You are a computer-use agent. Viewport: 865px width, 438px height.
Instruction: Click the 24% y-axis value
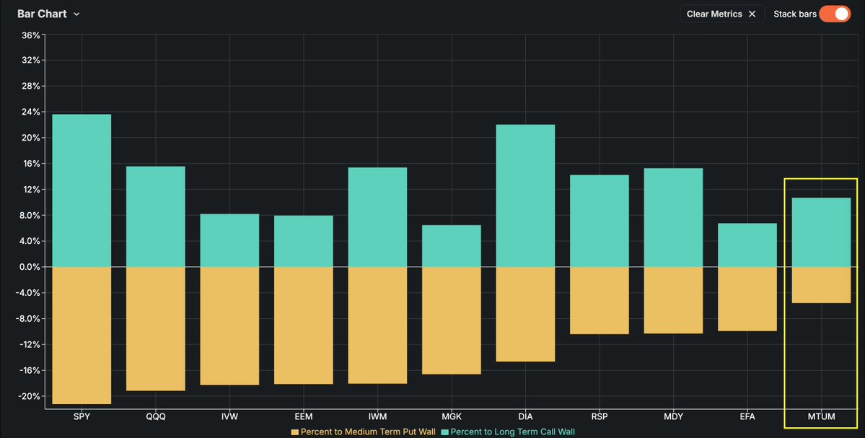pyautogui.click(x=30, y=112)
